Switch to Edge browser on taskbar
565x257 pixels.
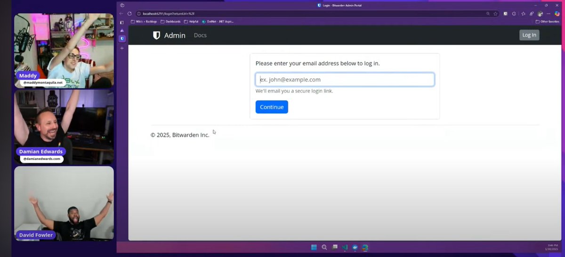(365, 247)
